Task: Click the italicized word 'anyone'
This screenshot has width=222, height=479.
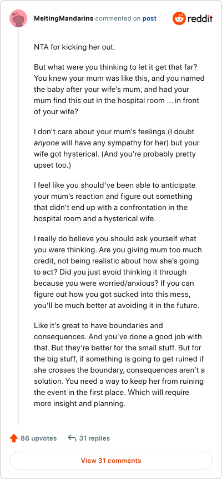Action: pyautogui.click(x=46, y=143)
